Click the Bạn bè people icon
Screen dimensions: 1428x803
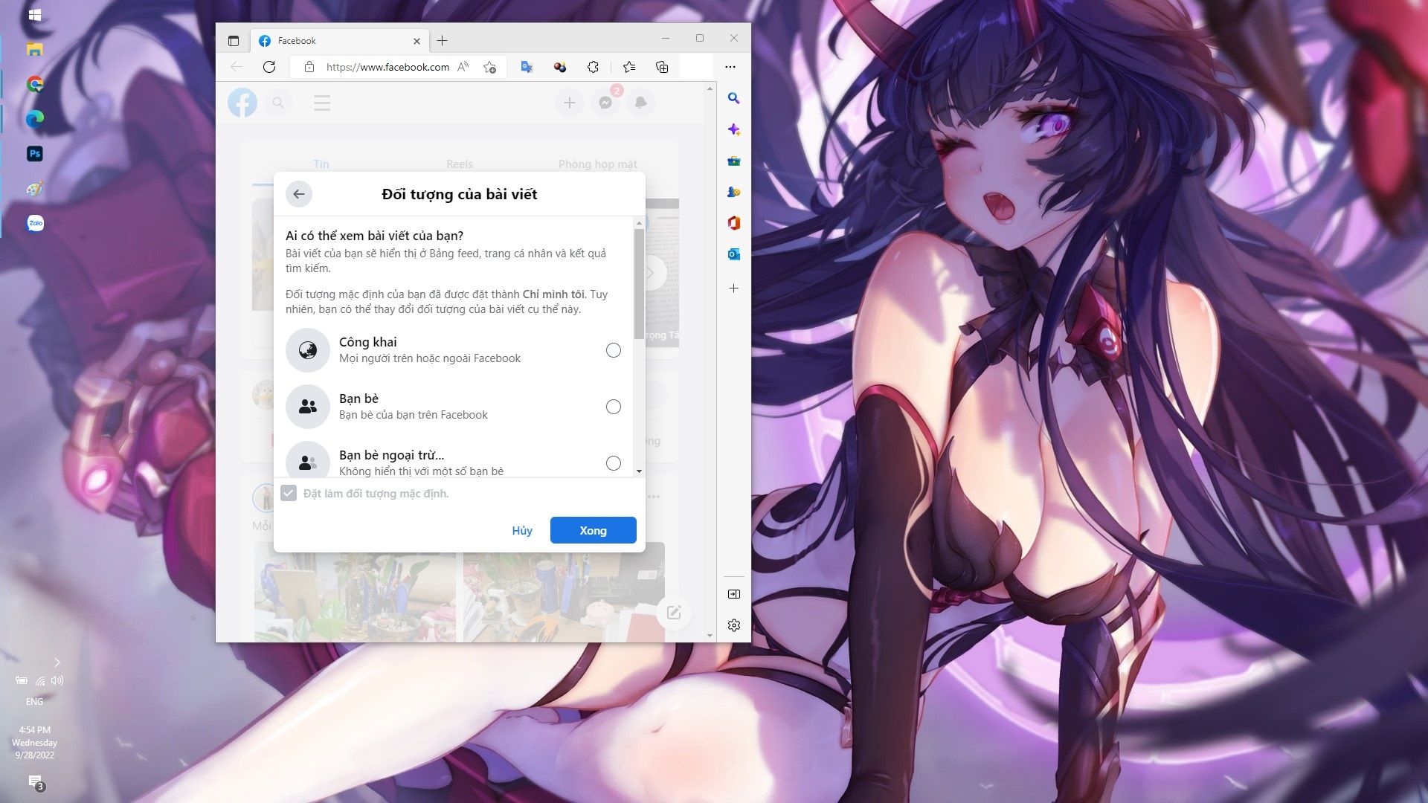(308, 407)
